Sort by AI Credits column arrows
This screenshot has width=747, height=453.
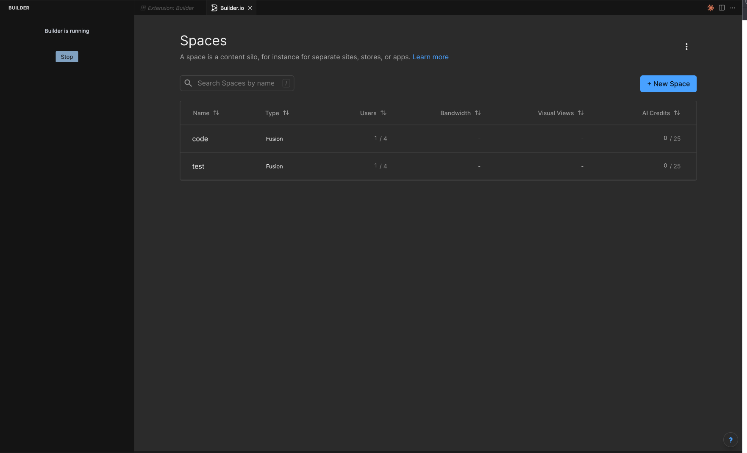(x=677, y=113)
